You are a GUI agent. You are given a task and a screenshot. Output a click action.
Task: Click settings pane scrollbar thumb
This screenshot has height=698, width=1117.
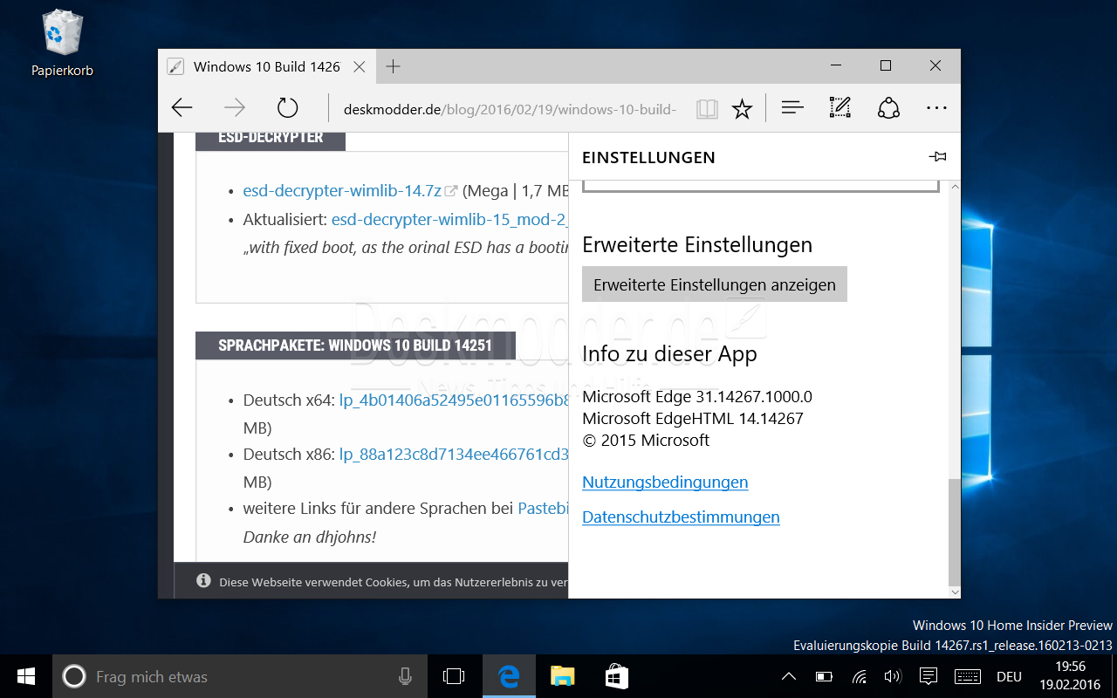[x=954, y=531]
